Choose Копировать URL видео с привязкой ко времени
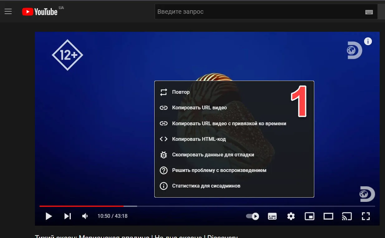This screenshot has height=238, width=385. (234, 123)
